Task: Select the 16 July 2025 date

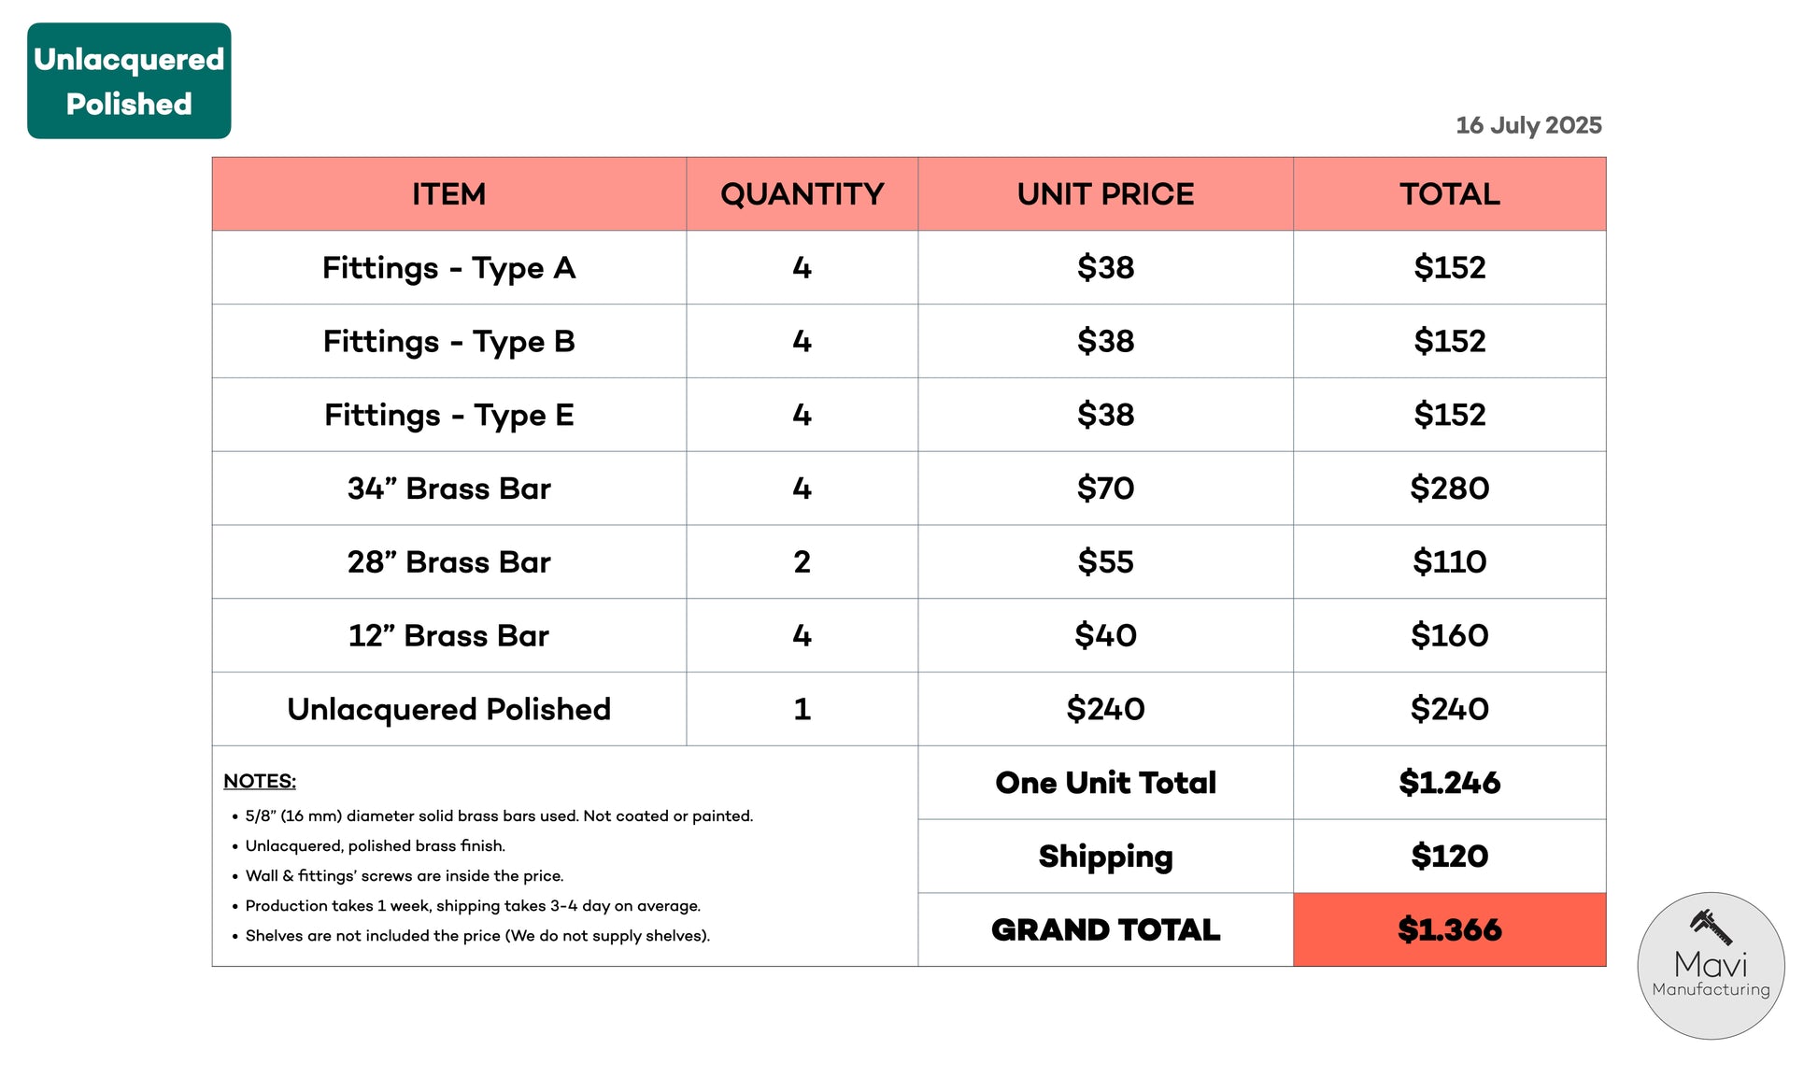Action: (x=1528, y=125)
